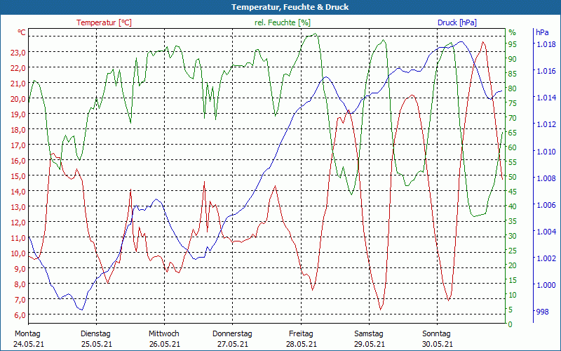Click the 1.010 pressure axis value
561x351 pixels.
point(546,152)
